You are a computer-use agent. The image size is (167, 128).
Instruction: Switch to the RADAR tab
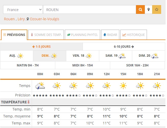click(110, 35)
